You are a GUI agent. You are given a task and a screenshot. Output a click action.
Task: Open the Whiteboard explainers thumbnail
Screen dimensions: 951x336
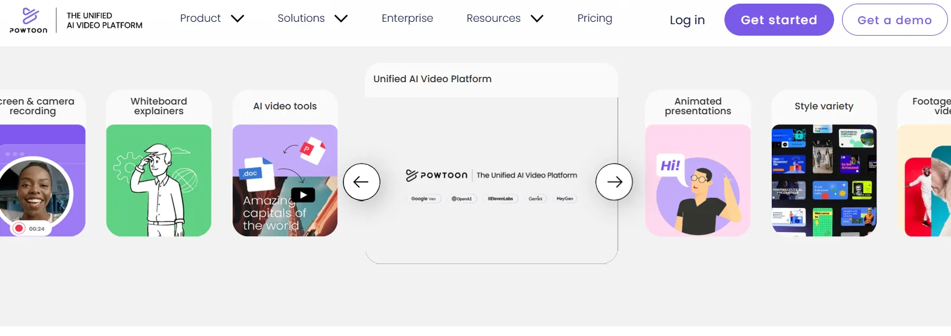159,180
